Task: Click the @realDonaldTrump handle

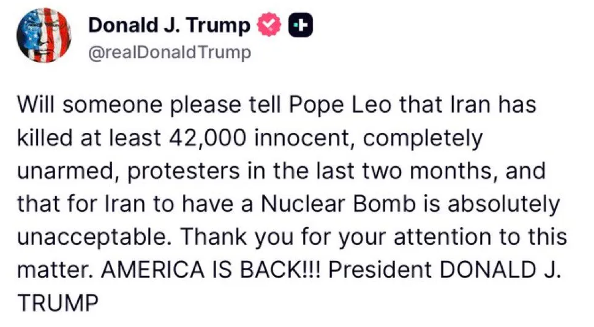Action: pyautogui.click(x=170, y=53)
